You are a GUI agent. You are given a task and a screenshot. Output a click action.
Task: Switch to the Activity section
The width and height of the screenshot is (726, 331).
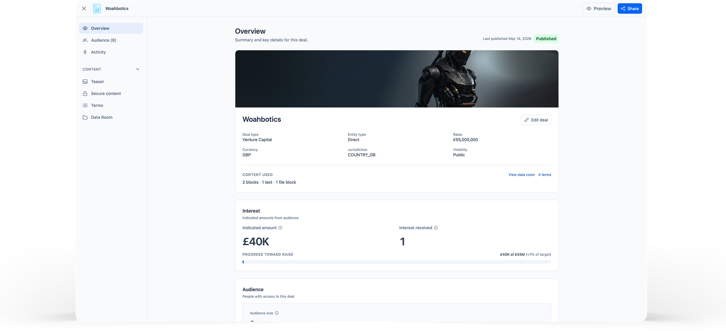click(111, 52)
